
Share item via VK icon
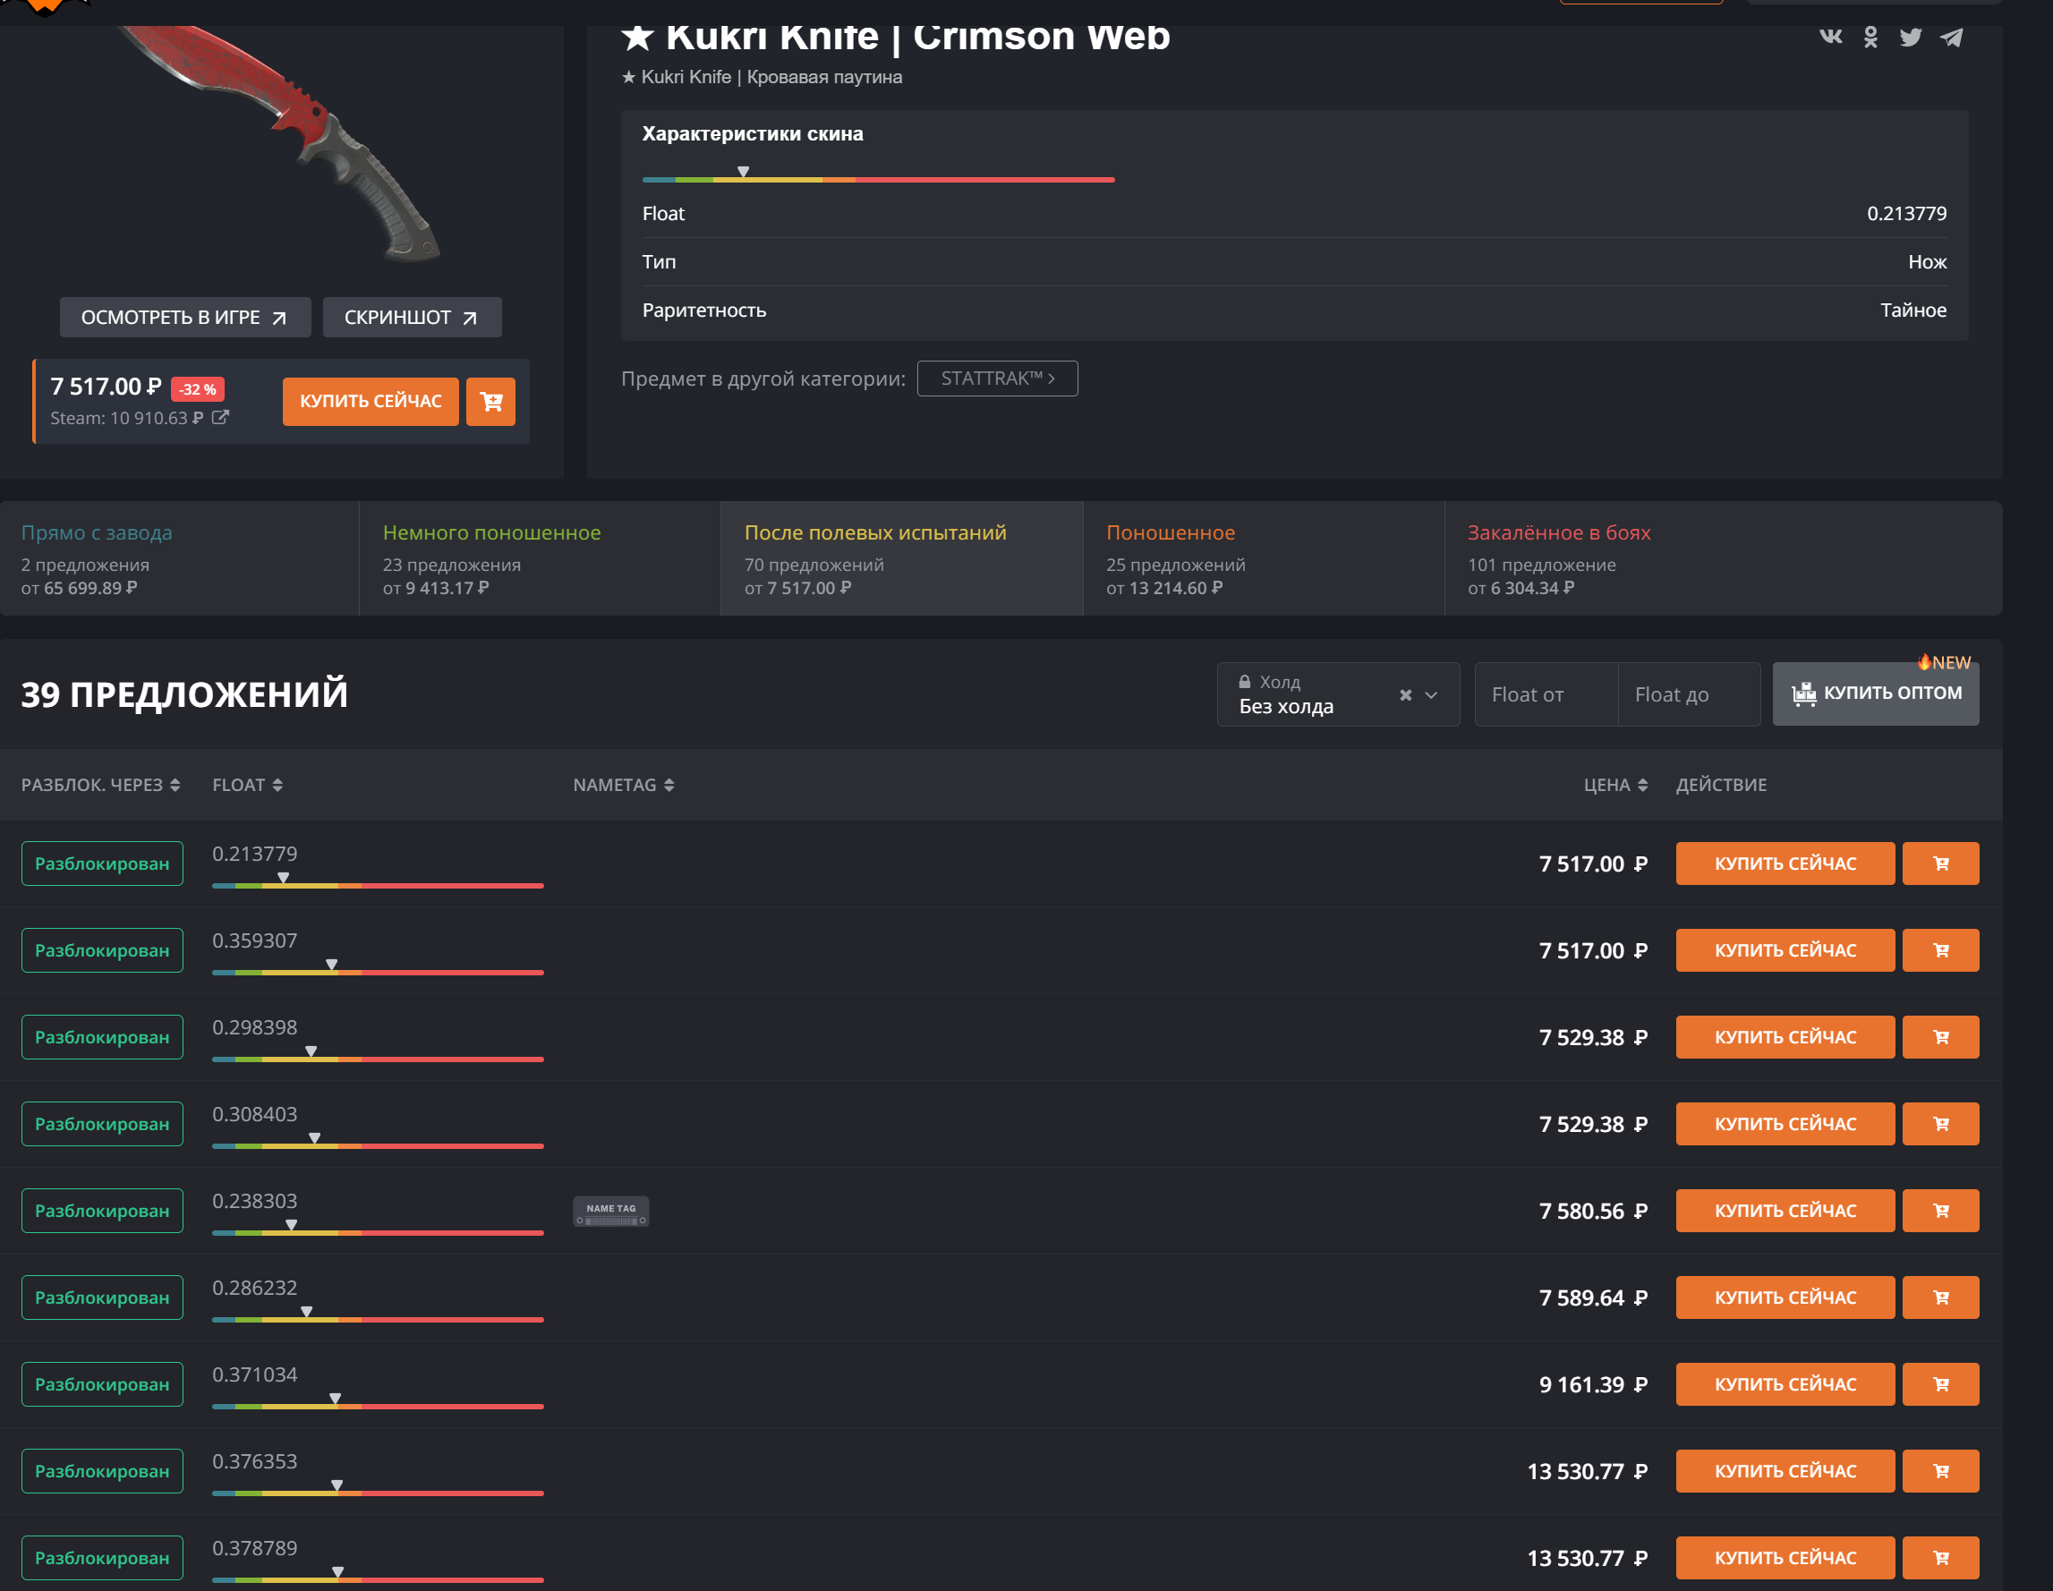tap(1829, 37)
